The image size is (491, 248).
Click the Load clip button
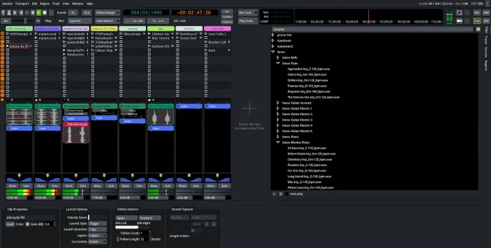(x=10, y=224)
